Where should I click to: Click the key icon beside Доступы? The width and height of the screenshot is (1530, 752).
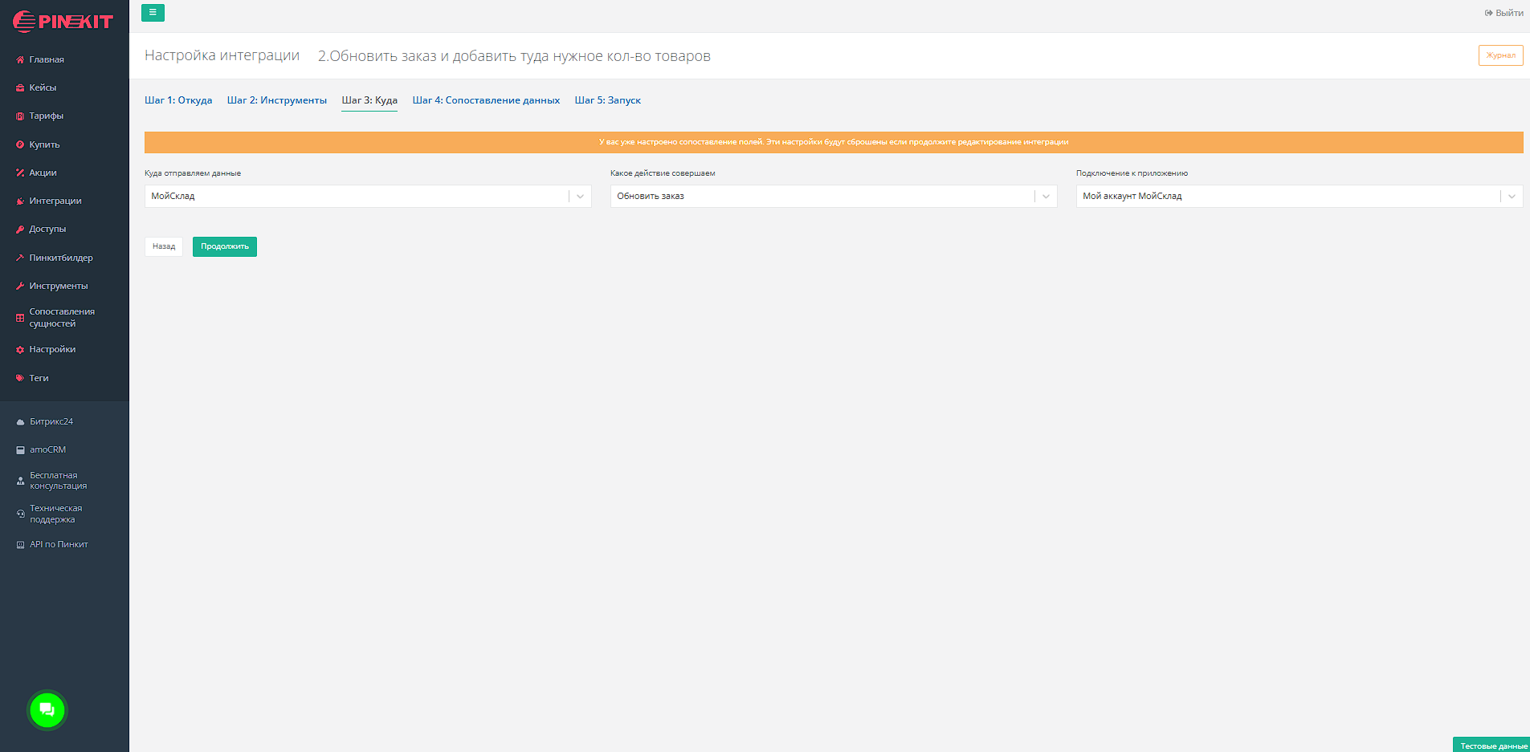[20, 230]
